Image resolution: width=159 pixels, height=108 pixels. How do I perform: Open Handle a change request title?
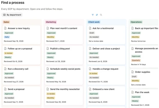pyautogui.click(x=105, y=69)
